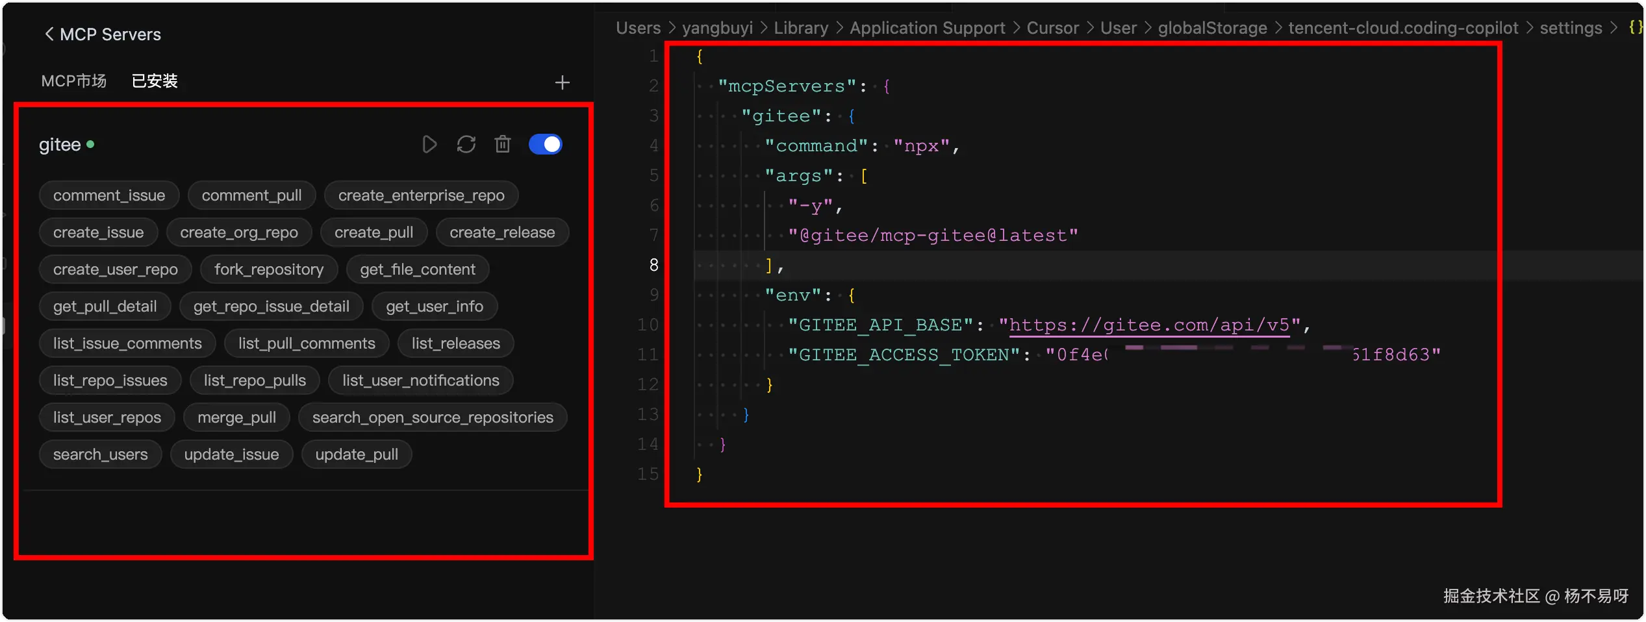Image resolution: width=1646 pixels, height=622 pixels.
Task: Select the create_pull tool chip
Action: click(374, 232)
